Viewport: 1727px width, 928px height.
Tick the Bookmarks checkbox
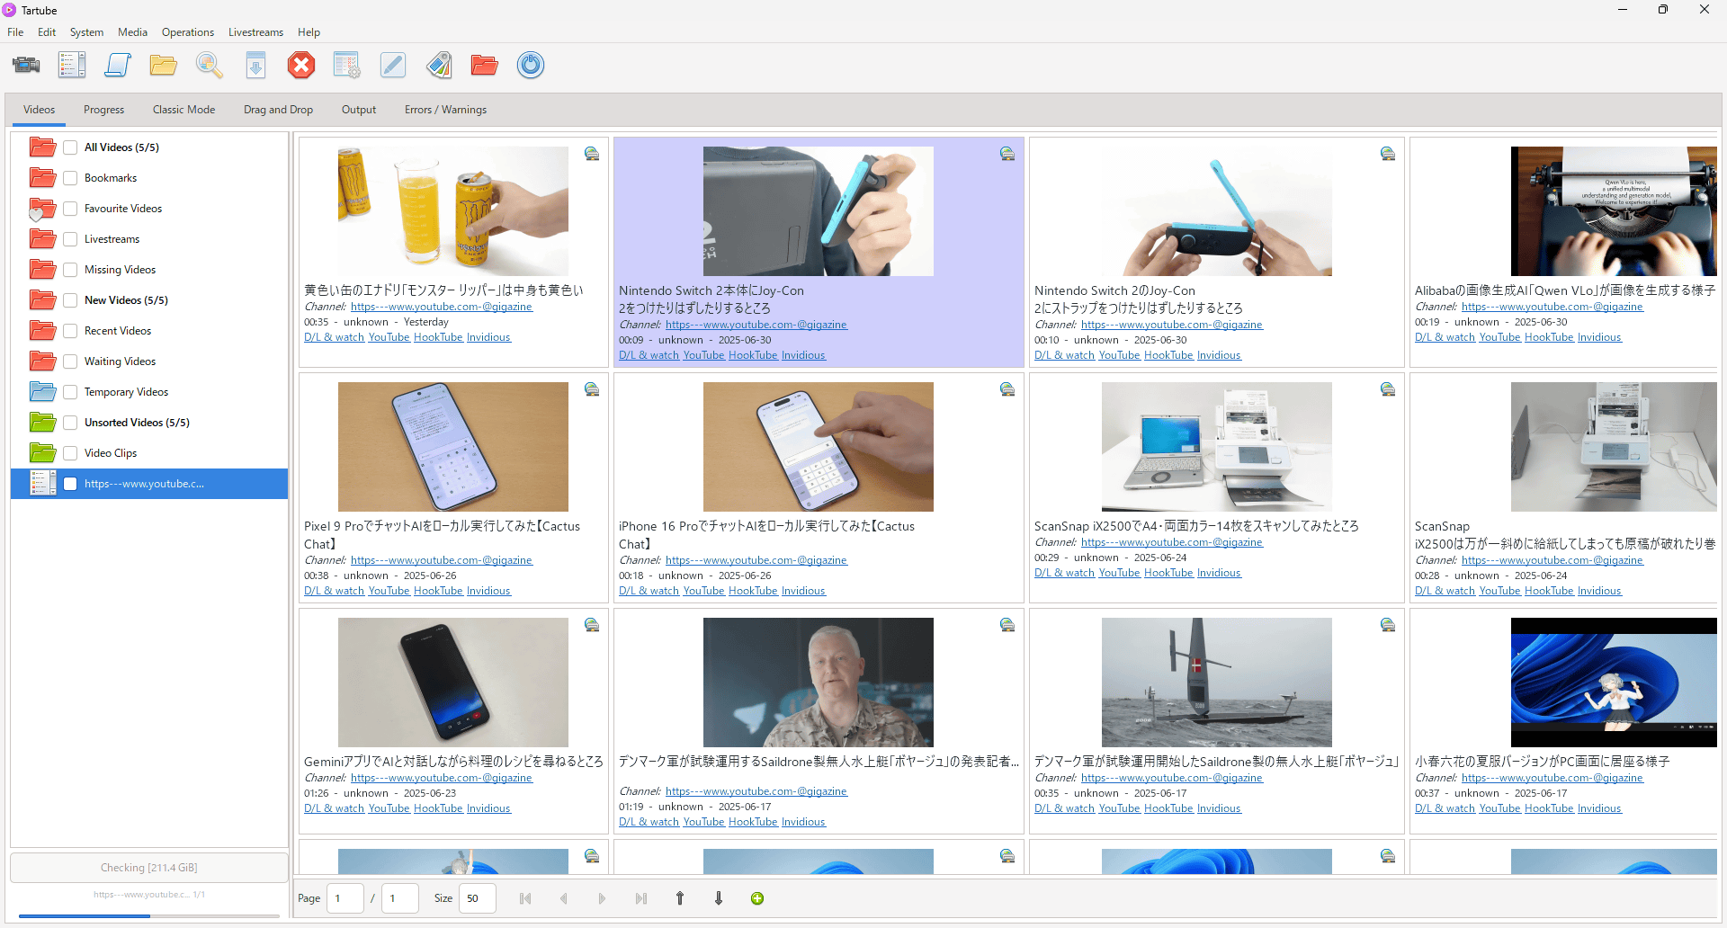coord(70,178)
